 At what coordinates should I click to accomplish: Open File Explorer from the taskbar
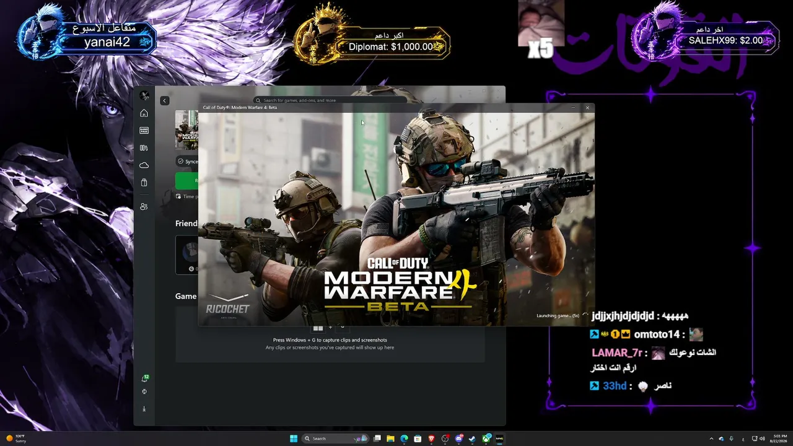390,439
